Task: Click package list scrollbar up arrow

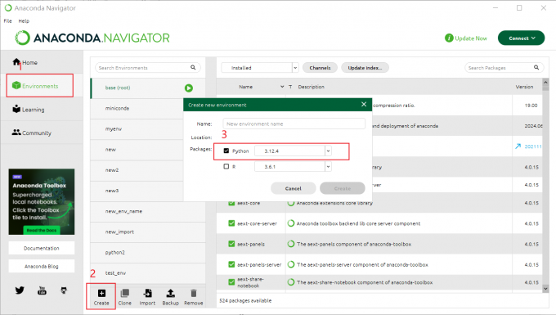Action: click(545, 83)
